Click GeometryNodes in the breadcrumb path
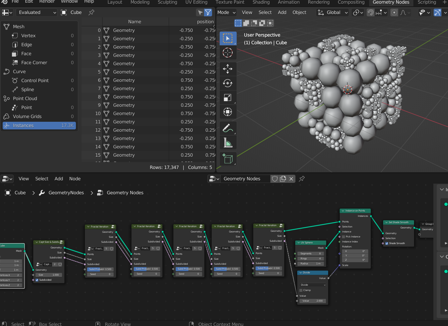 tap(66, 193)
